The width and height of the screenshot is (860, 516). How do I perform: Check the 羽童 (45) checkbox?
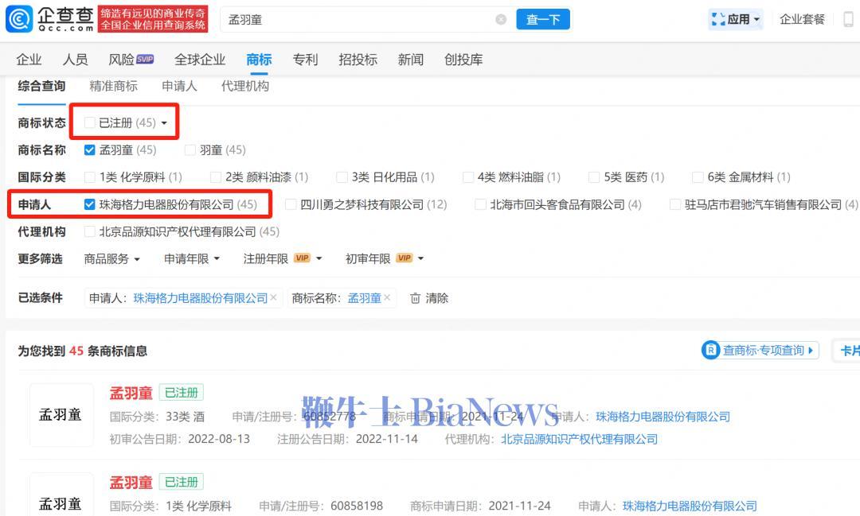click(x=190, y=150)
